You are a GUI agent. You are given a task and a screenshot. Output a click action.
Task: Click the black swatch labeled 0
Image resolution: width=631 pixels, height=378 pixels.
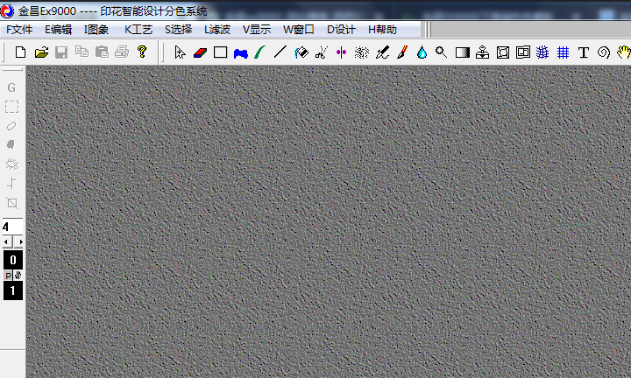pyautogui.click(x=13, y=260)
